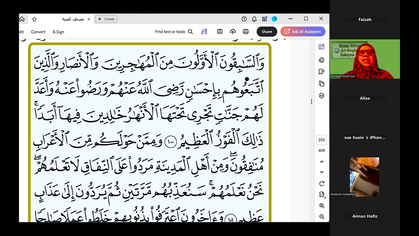Image resolution: width=419 pixels, height=236 pixels.
Task: Open the Help question mark icon
Action: click(244, 19)
